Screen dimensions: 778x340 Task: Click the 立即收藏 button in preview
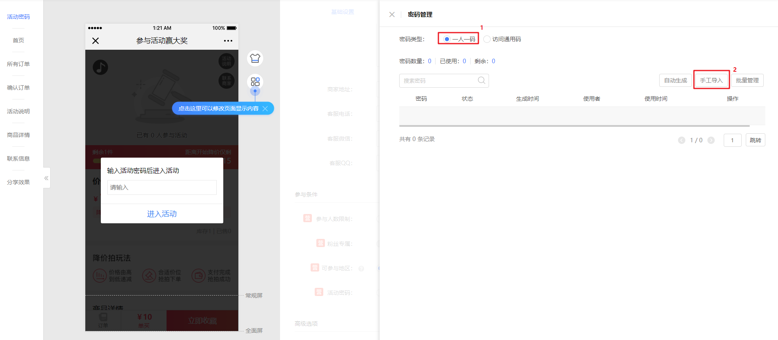point(202,321)
